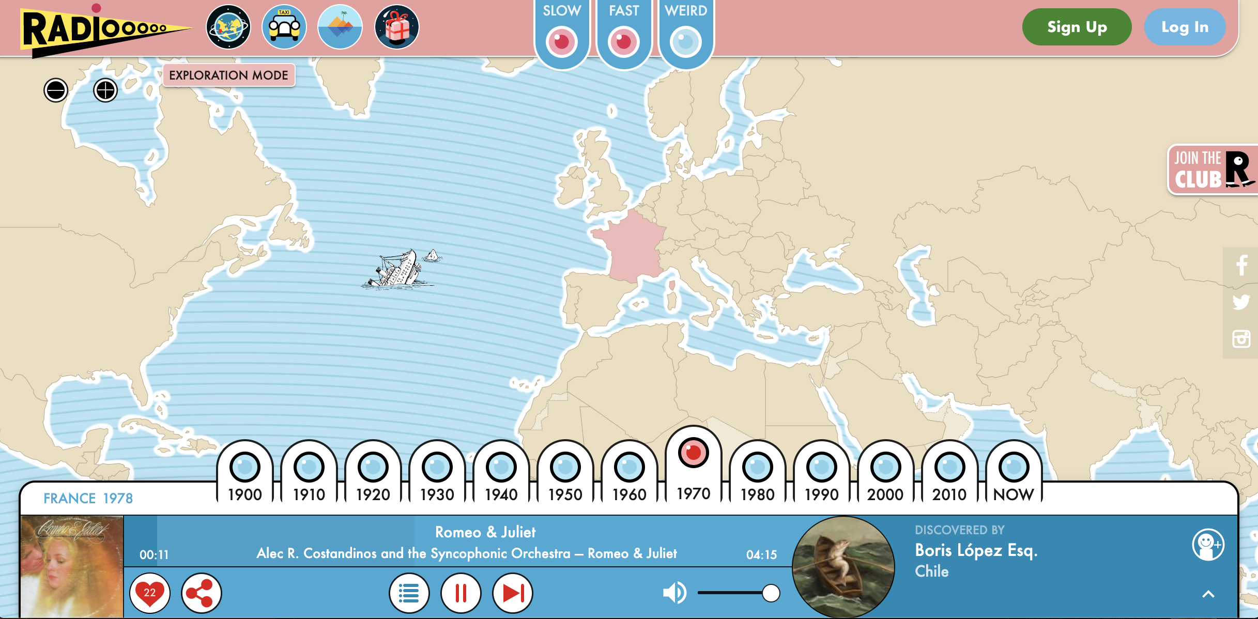
Task: Toggle the FAST mood switch
Action: point(623,41)
